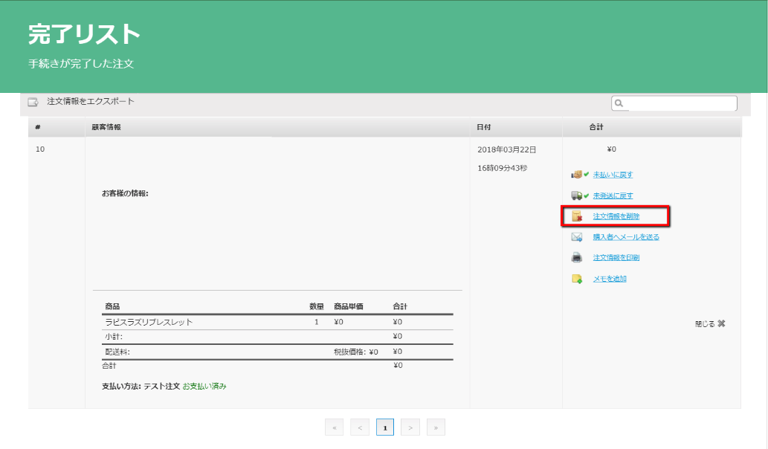This screenshot has height=449, width=768.
Task: Click the 配送料: row label
Action: [x=117, y=352]
